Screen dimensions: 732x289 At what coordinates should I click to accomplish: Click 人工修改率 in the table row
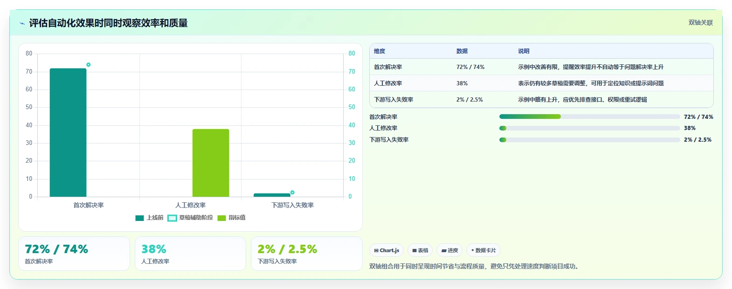[x=388, y=83]
